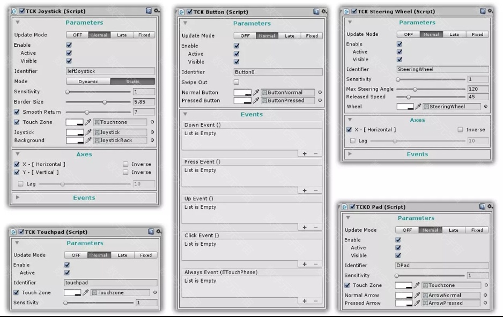Click eyedropper beside Pressed Arrow color
Viewport: 503px width, 317px height.
click(x=417, y=303)
